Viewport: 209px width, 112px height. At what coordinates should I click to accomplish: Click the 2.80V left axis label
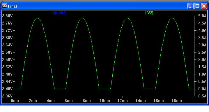pos(7,16)
